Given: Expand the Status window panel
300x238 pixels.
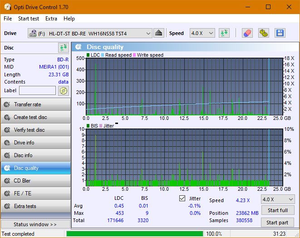Looking at the screenshot, I should click(35, 224).
